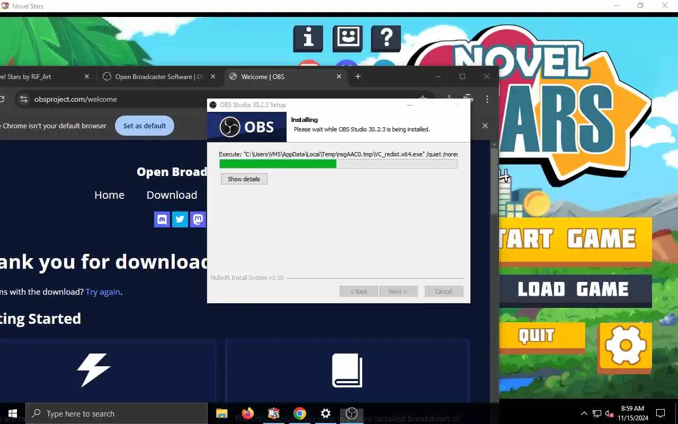678x424 pixels.
Task: Click the lightning bolt card icon
Action: click(94, 369)
